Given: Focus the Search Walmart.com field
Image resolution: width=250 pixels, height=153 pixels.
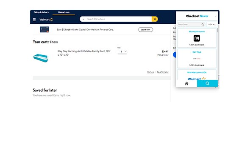Looking at the screenshot, I should coord(119,19).
